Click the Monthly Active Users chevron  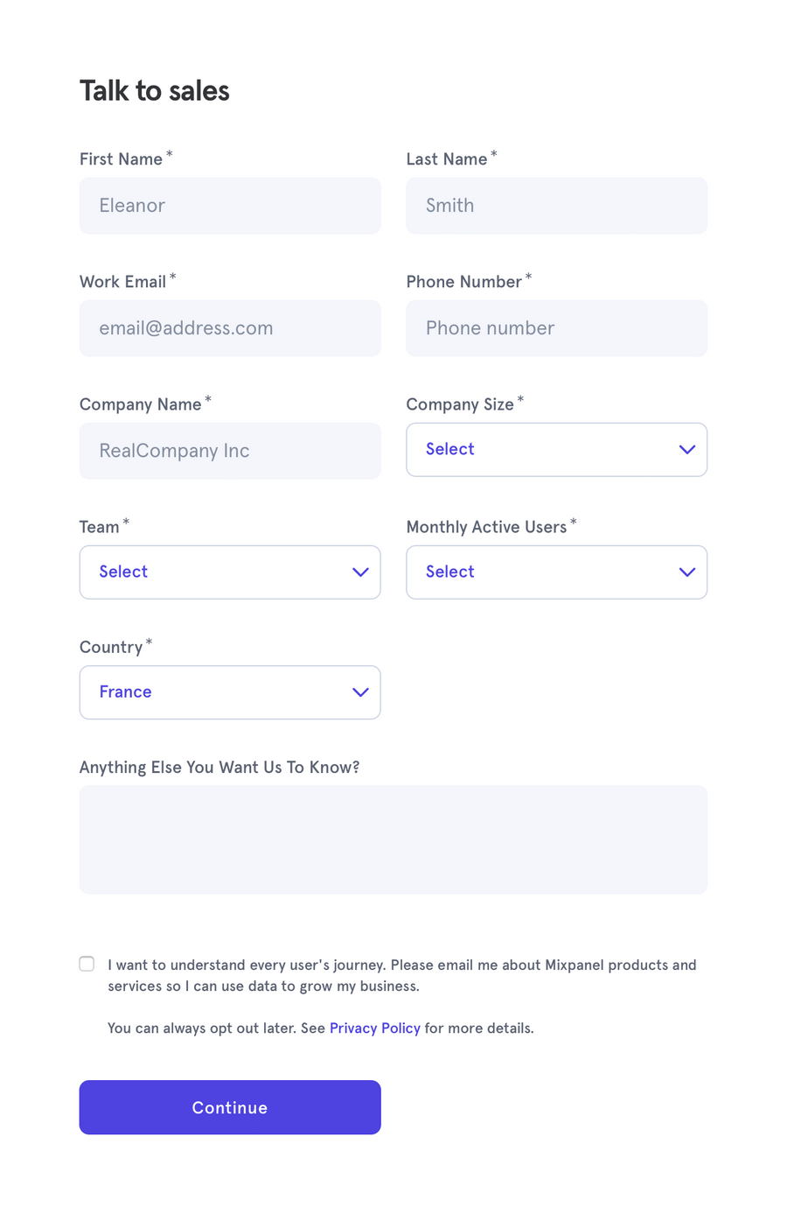(x=686, y=572)
